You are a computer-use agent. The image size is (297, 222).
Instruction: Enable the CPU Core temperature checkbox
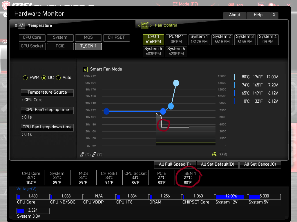tap(32, 38)
